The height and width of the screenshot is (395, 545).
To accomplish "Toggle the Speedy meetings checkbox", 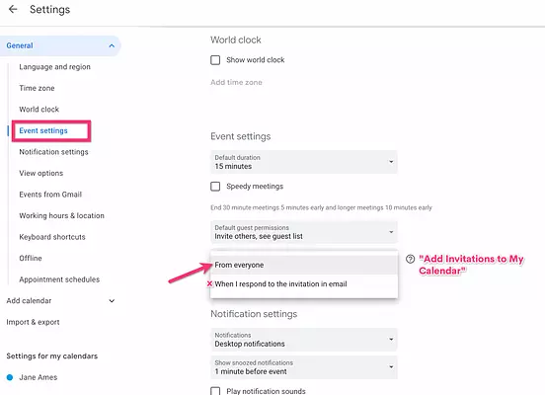I will pos(215,187).
